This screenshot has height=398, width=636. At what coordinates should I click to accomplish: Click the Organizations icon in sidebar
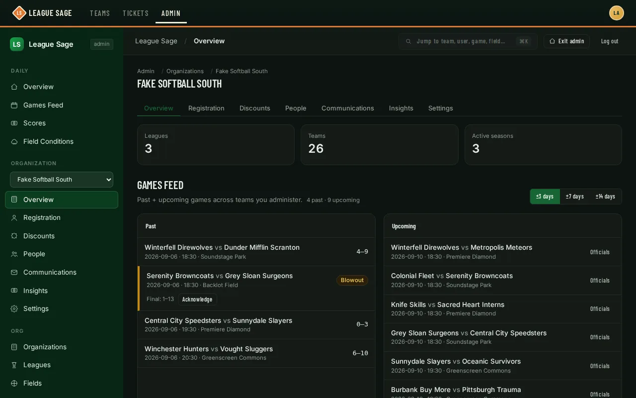14,347
